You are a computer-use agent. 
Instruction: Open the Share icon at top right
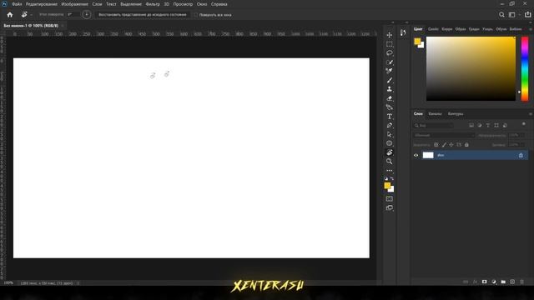527,15
